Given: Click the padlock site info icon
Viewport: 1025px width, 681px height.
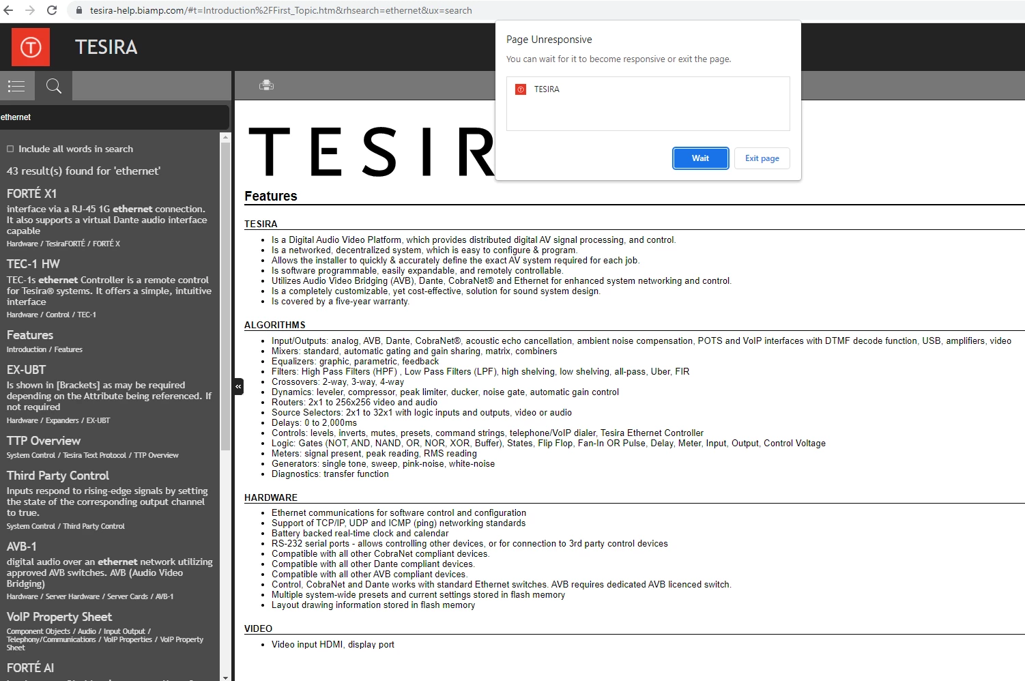Looking at the screenshot, I should pyautogui.click(x=79, y=10).
